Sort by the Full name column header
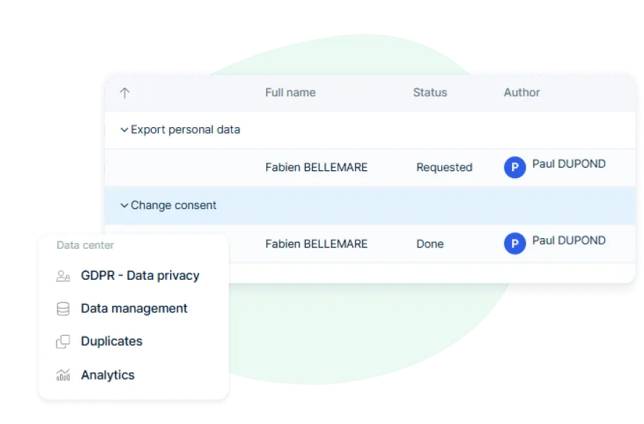The height and width of the screenshot is (424, 644). coord(290,93)
